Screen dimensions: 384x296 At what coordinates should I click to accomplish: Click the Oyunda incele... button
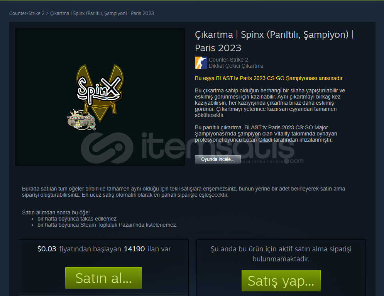coord(218,159)
